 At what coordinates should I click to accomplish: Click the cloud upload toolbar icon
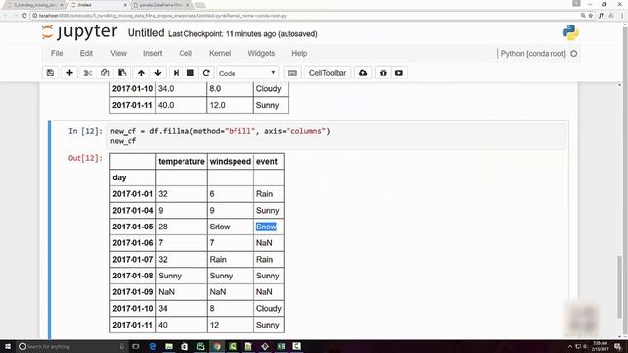click(363, 73)
